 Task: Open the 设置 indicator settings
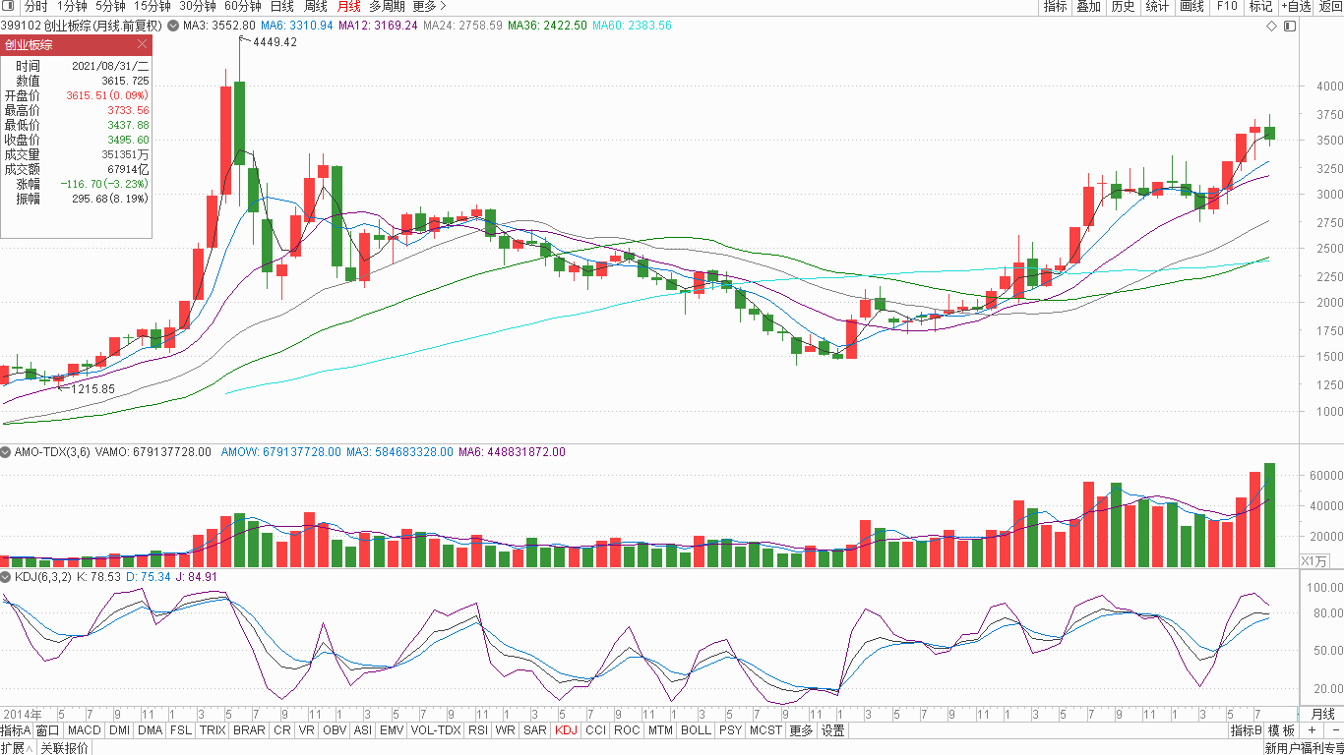[833, 730]
